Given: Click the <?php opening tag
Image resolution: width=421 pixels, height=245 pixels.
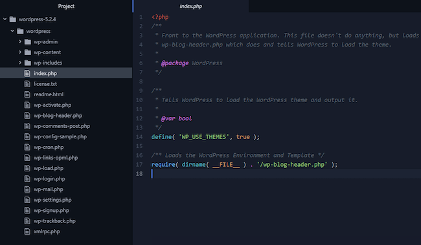Looking at the screenshot, I should click(x=160, y=17).
